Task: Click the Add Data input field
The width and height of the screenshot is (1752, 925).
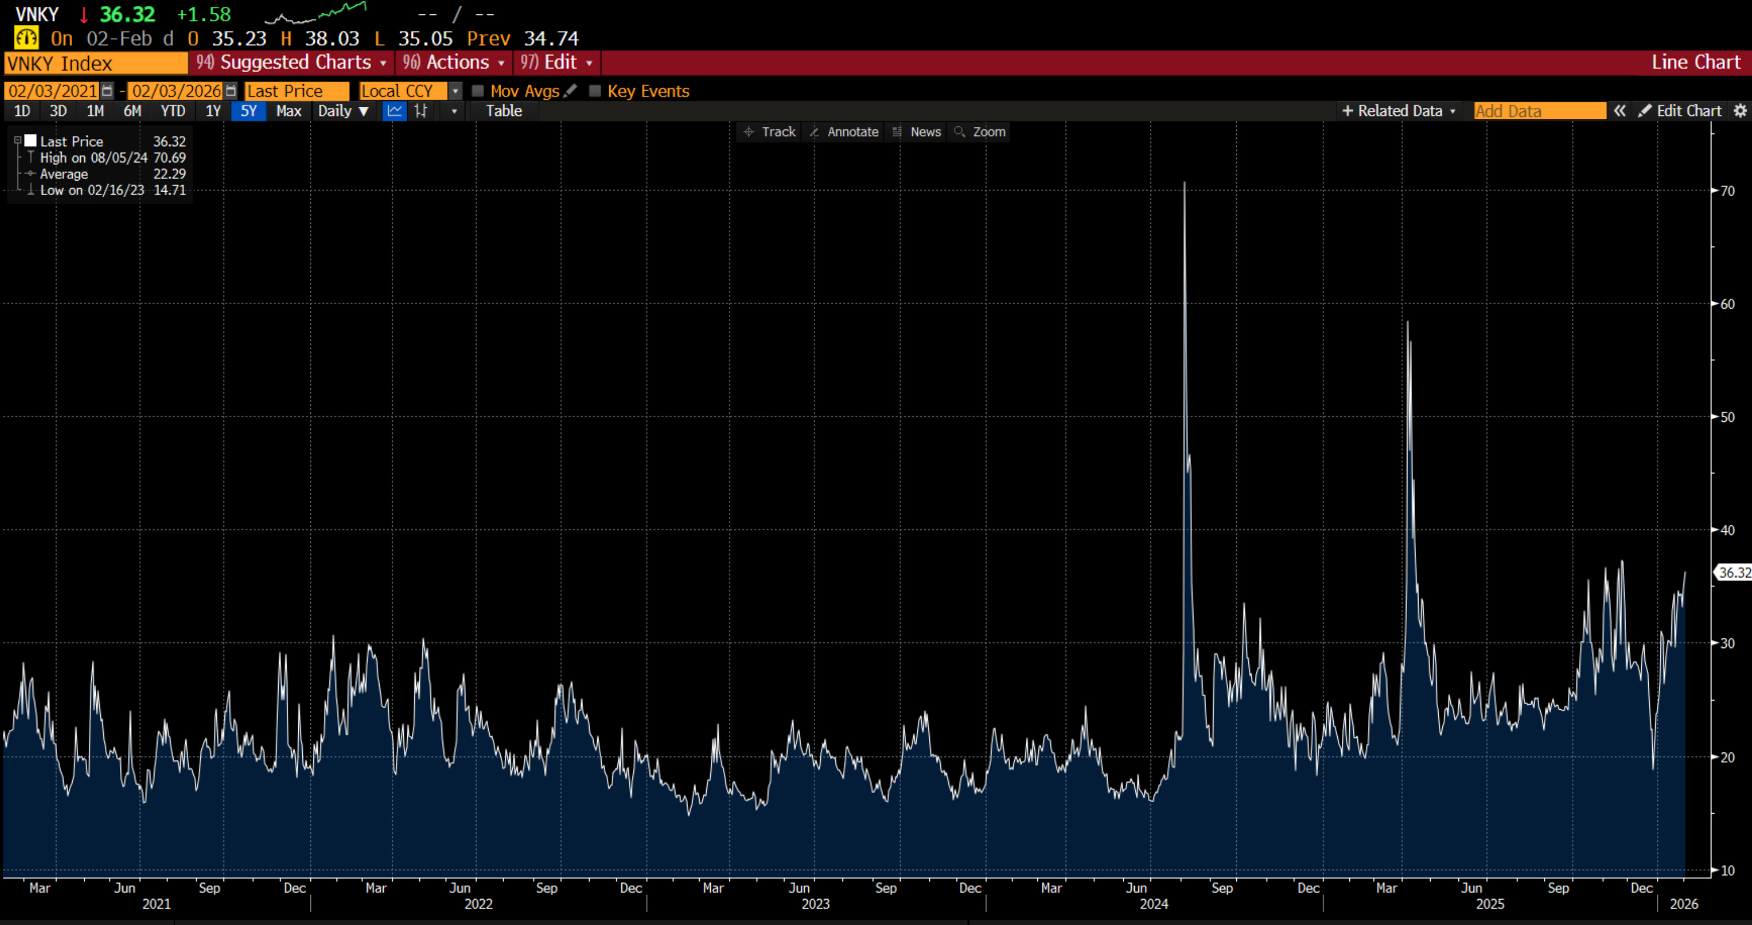Action: pyautogui.click(x=1539, y=111)
